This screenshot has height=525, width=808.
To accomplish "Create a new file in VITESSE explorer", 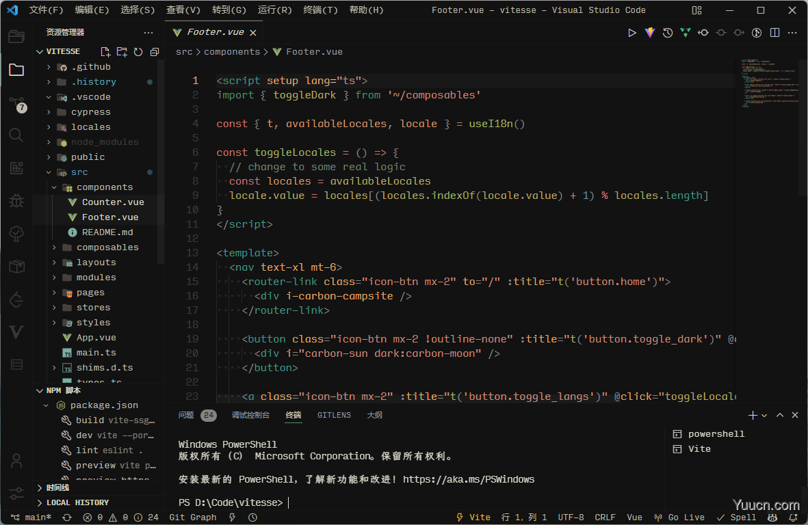I will [x=105, y=51].
